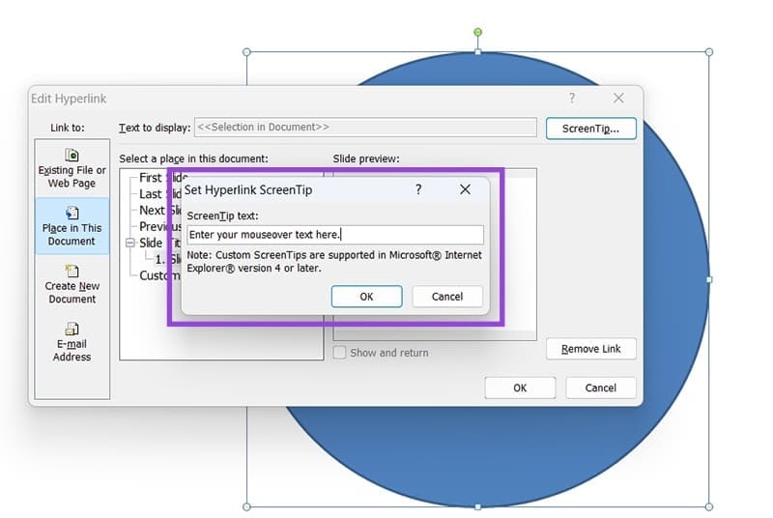The width and height of the screenshot is (773, 518).
Task: Click OK in Edit Hyperlink dialog
Action: tap(520, 388)
